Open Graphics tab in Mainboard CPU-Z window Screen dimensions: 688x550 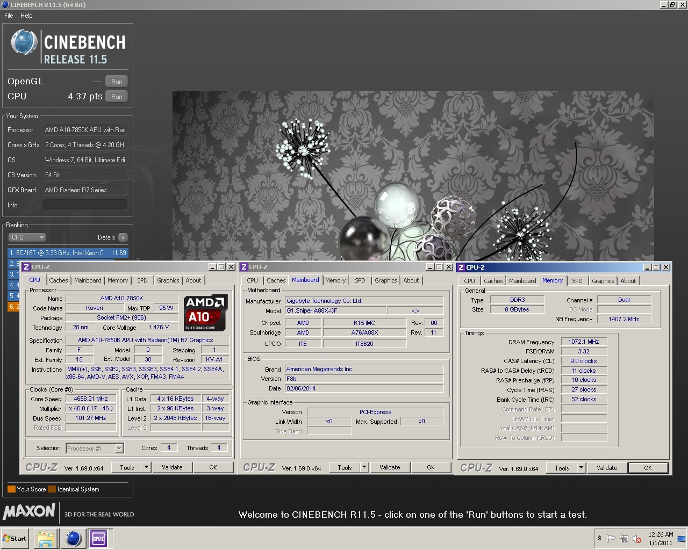(x=386, y=280)
